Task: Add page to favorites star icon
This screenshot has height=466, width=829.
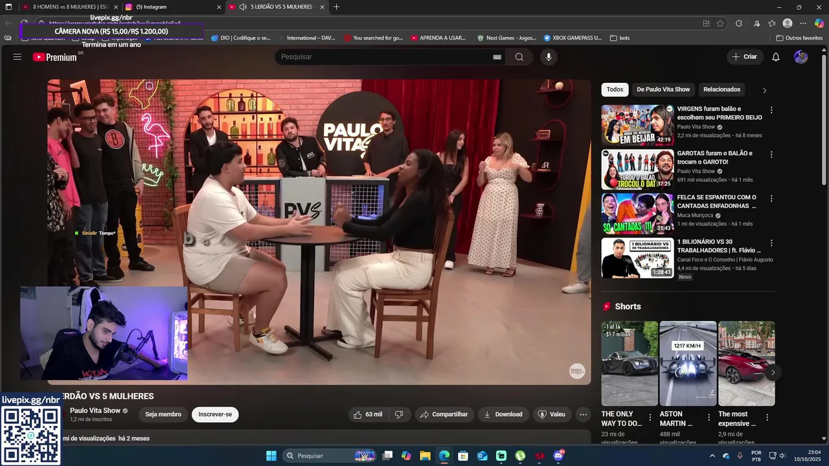Action: [x=720, y=23]
